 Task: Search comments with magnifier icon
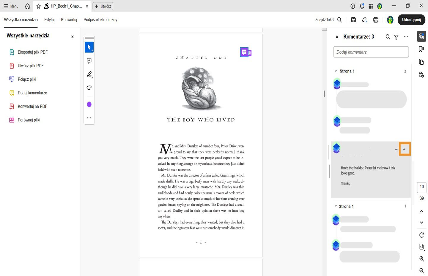click(x=388, y=37)
